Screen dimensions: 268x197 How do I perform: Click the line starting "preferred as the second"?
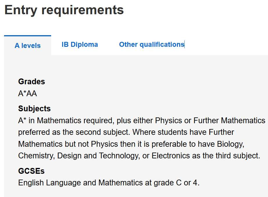coord(74,132)
